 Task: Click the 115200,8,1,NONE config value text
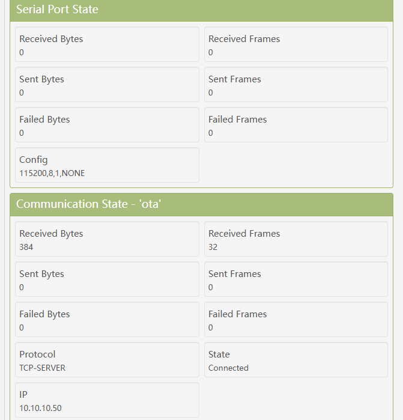(x=52, y=173)
